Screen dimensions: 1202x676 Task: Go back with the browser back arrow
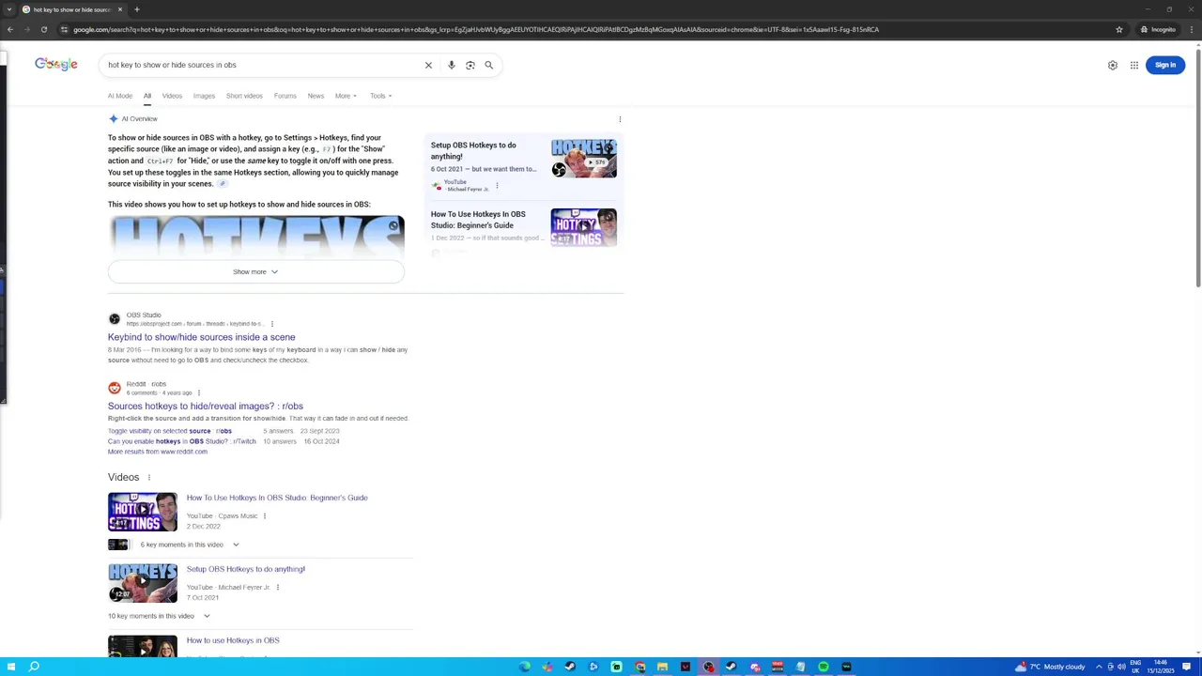click(x=9, y=29)
